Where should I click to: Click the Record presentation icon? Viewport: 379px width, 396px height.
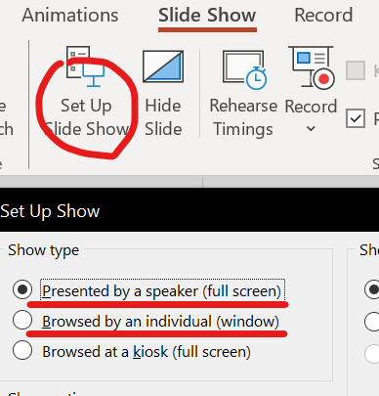[312, 67]
